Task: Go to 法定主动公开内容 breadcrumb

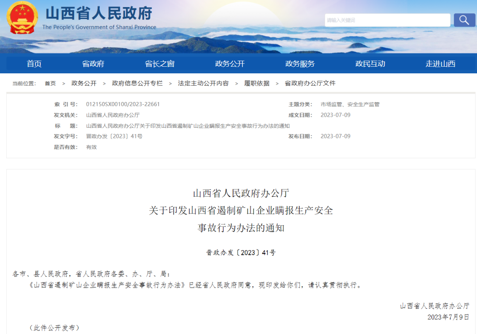Action: point(203,83)
